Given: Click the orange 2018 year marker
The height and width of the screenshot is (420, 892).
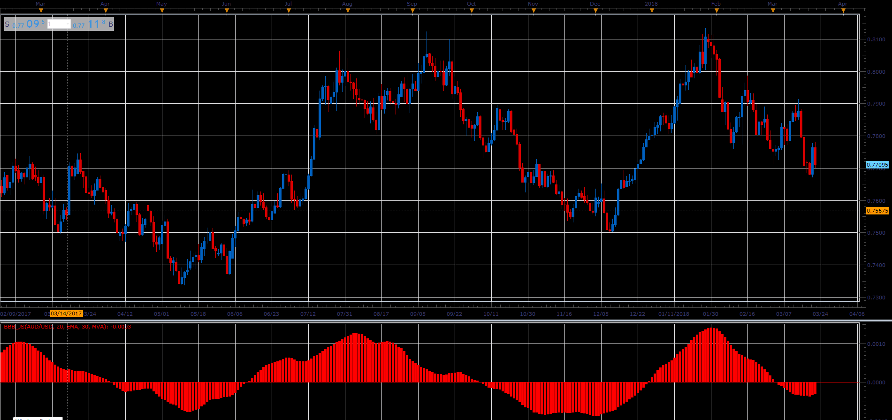Looking at the screenshot, I should coord(651,10).
